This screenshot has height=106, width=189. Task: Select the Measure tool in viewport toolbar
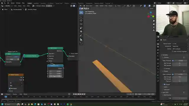point(81,39)
